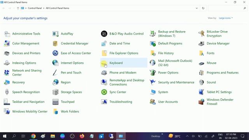Show hidden system tray icons chevron
Viewport: 249px width, 140px height.
pos(187,136)
